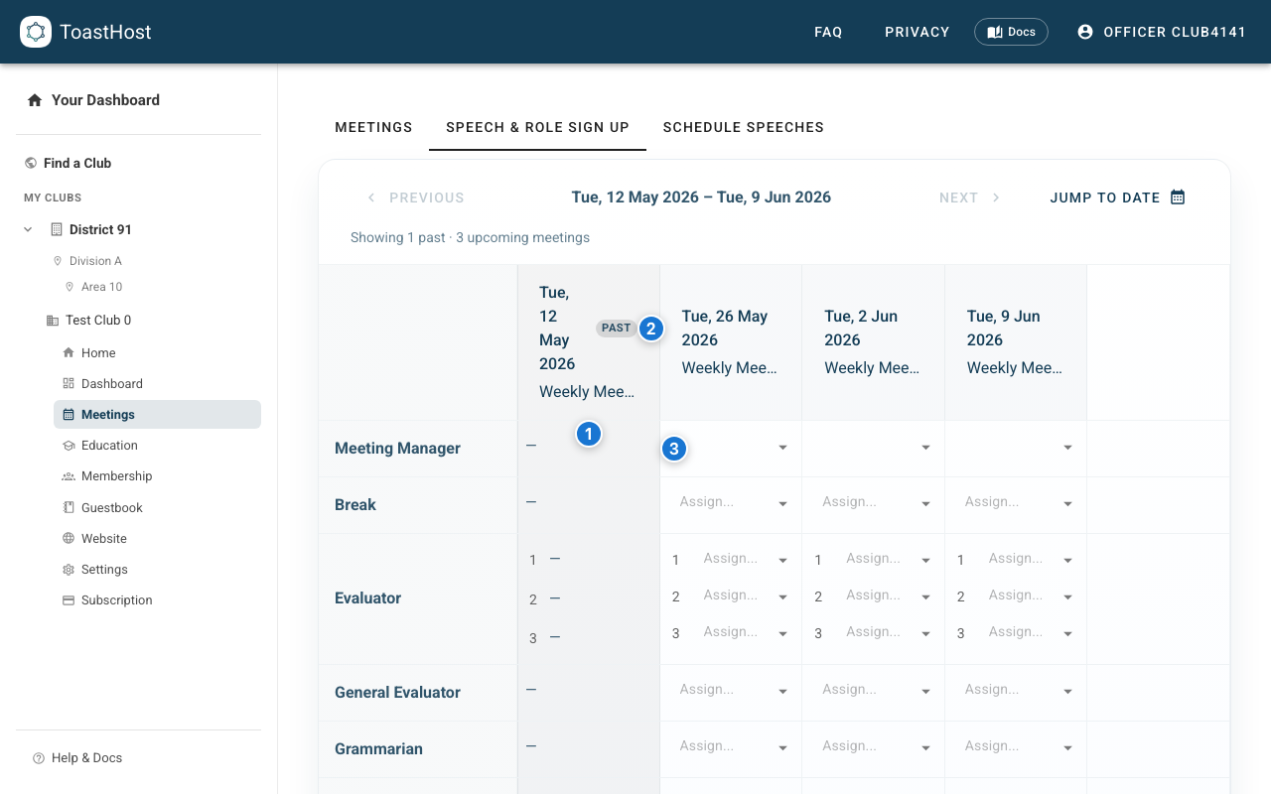Select Area 10 in sidebar
Image resolution: width=1271 pixels, height=794 pixels.
point(101,287)
